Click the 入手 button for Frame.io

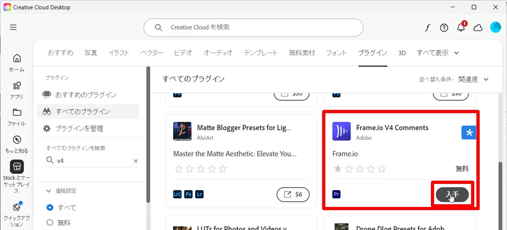coord(452,195)
